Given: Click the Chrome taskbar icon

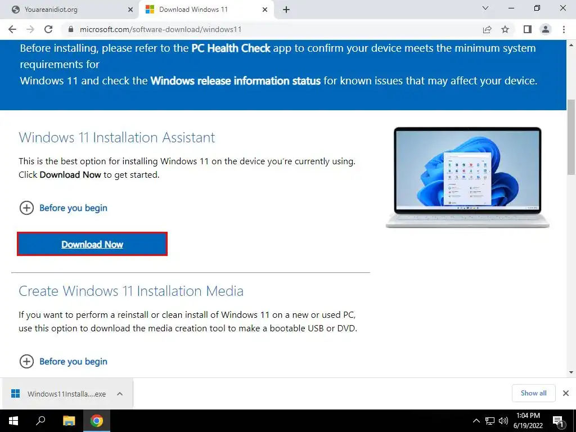Looking at the screenshot, I should point(97,421).
